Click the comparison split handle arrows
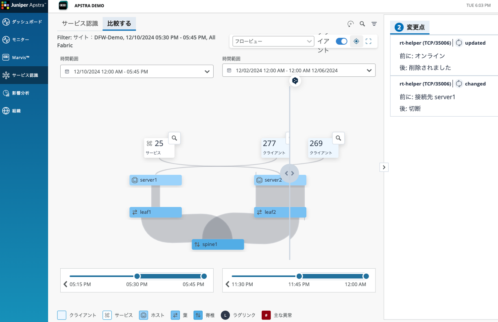Screen dimensions: 498x322 tap(289, 173)
